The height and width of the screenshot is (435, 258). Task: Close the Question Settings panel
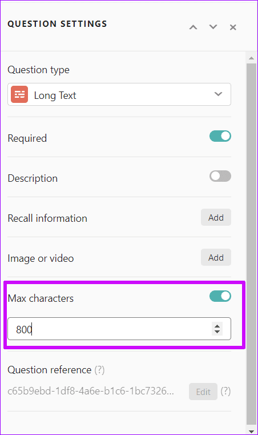click(x=233, y=27)
